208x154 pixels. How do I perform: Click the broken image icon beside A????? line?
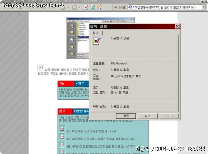pos(62,144)
